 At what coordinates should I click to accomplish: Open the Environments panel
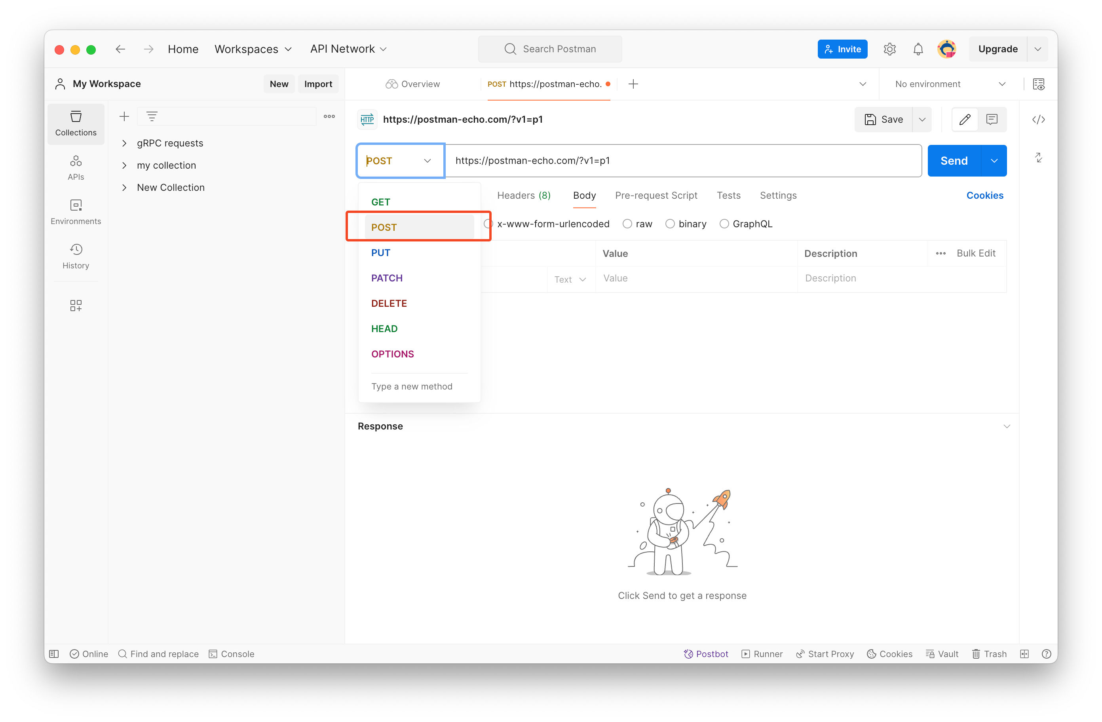coord(76,211)
